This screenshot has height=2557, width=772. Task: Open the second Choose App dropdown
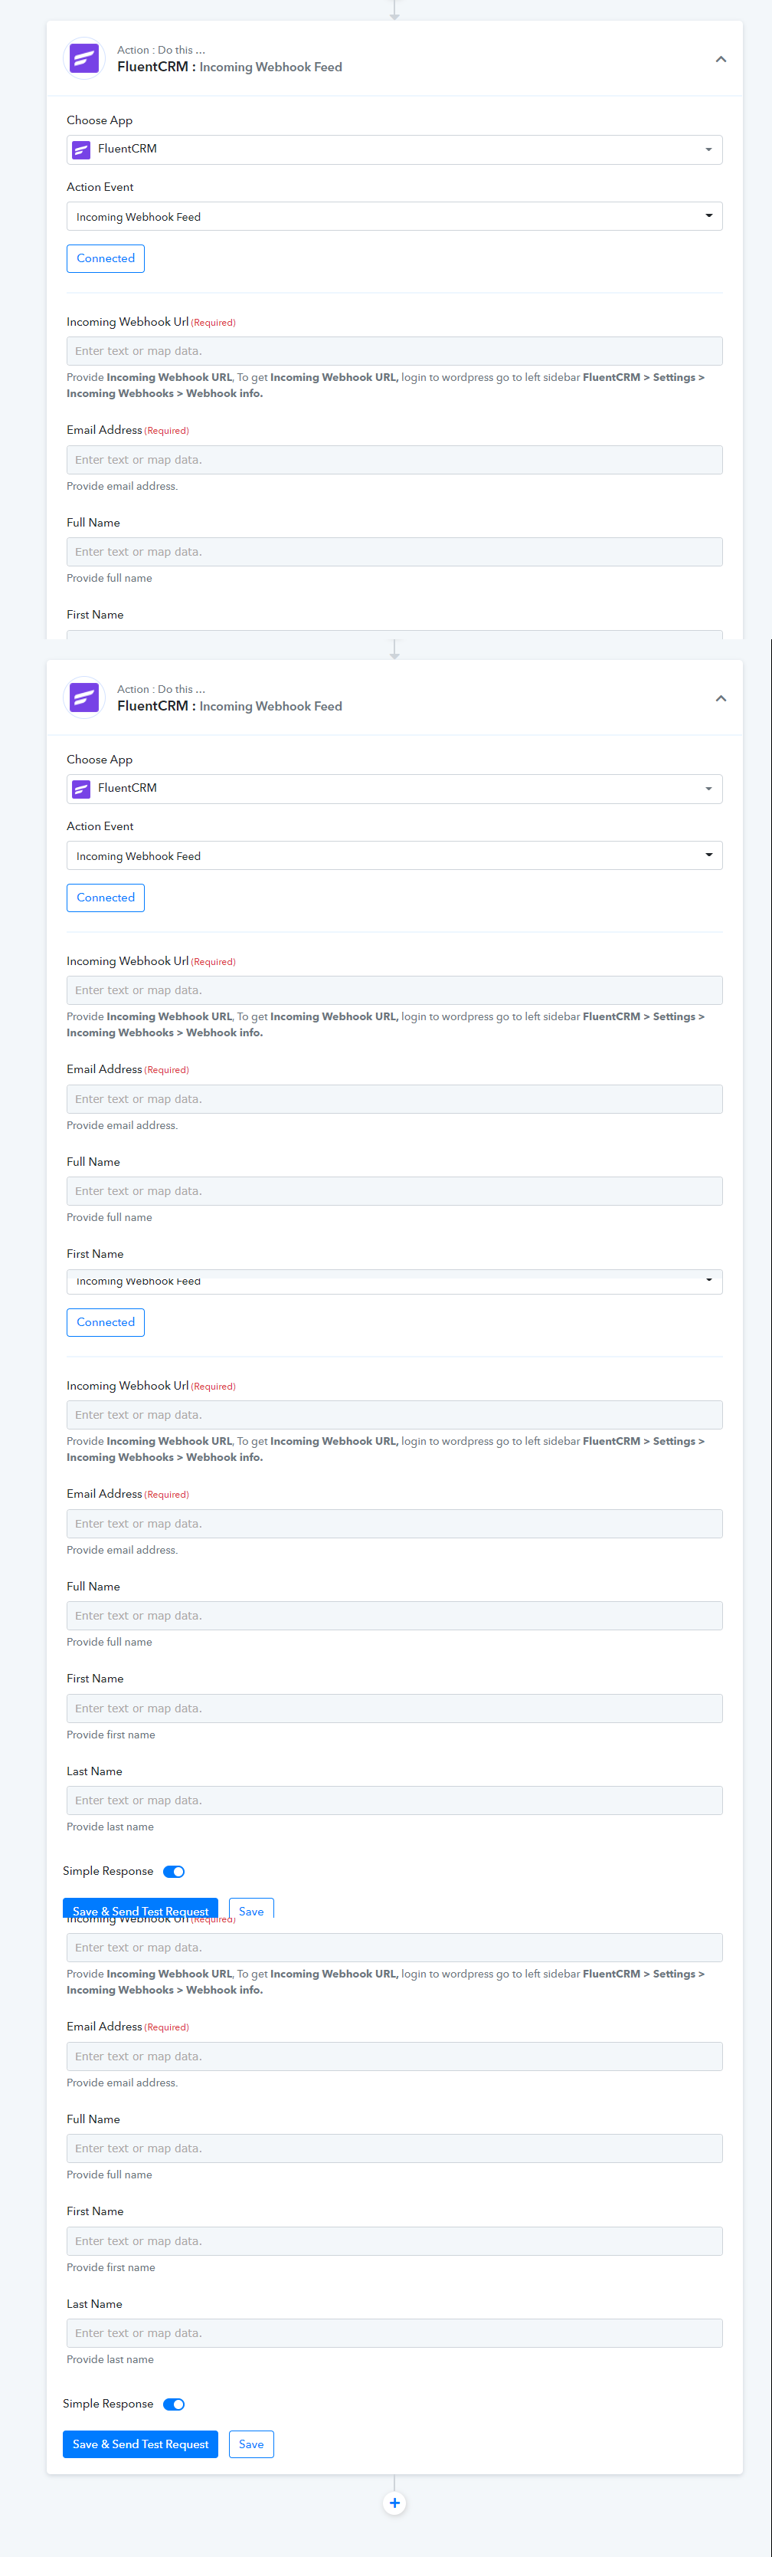[x=395, y=789]
